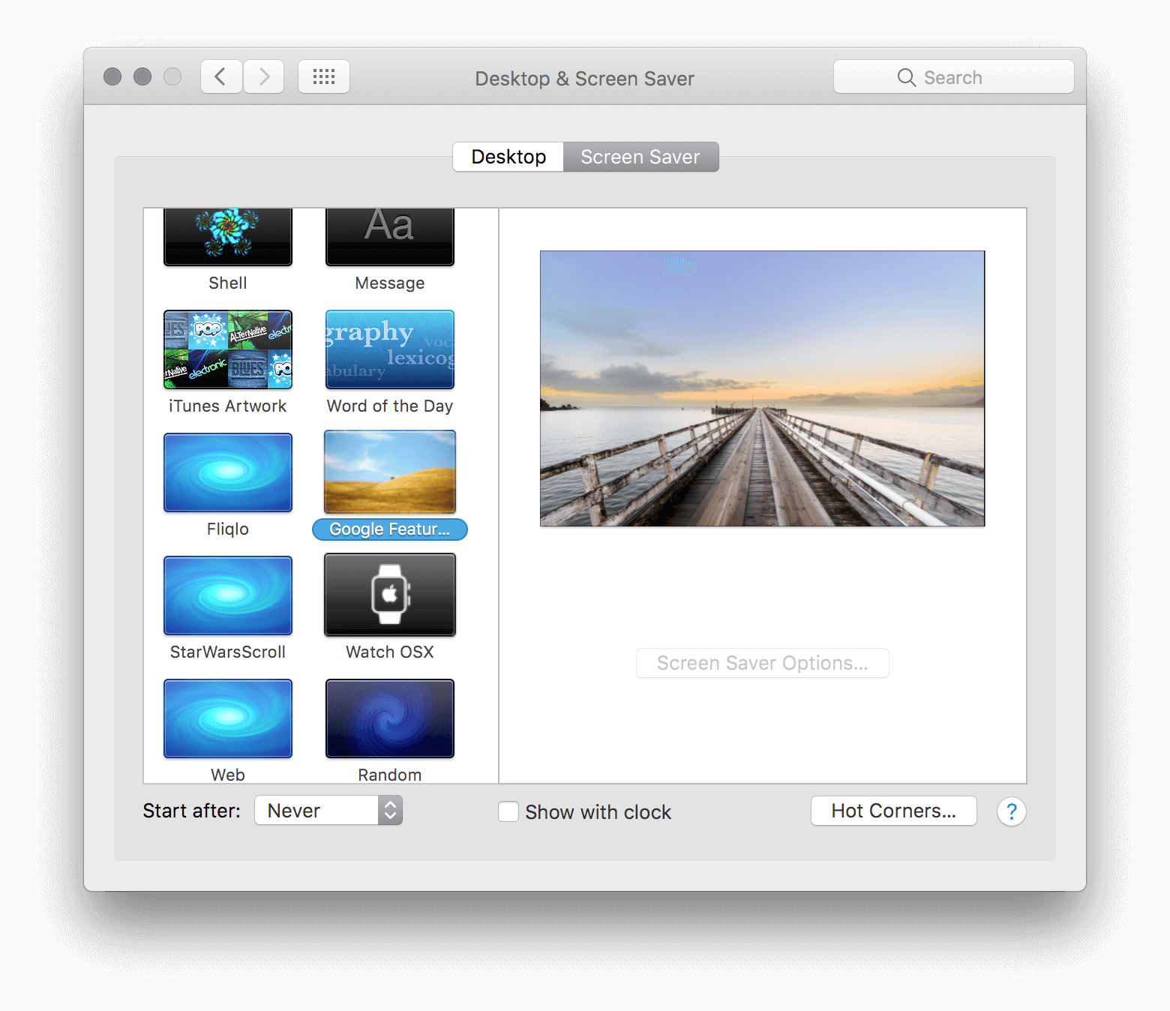This screenshot has height=1011, width=1170.
Task: Enable the Show with clock option
Action: (x=508, y=811)
